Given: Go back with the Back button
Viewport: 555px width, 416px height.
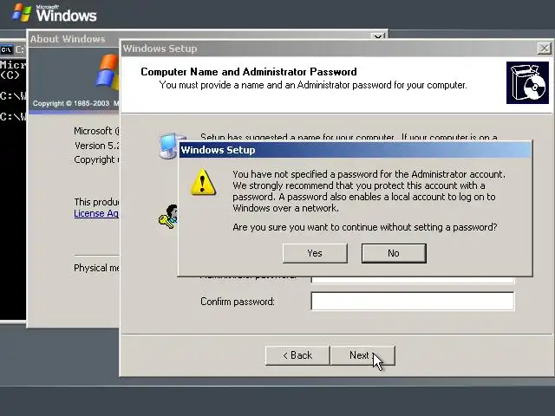Looking at the screenshot, I should point(297,355).
